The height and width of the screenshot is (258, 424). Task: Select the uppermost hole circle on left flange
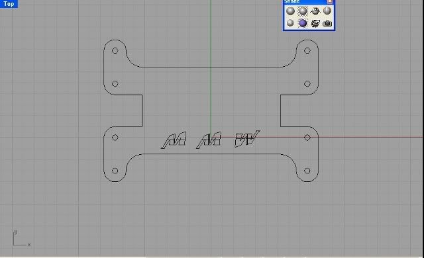point(115,51)
